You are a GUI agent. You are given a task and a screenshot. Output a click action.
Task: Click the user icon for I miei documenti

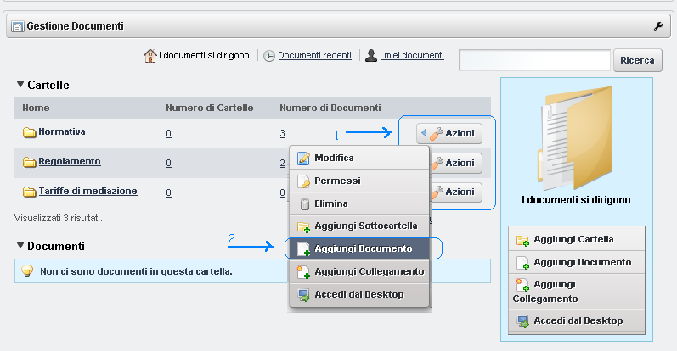pos(371,56)
